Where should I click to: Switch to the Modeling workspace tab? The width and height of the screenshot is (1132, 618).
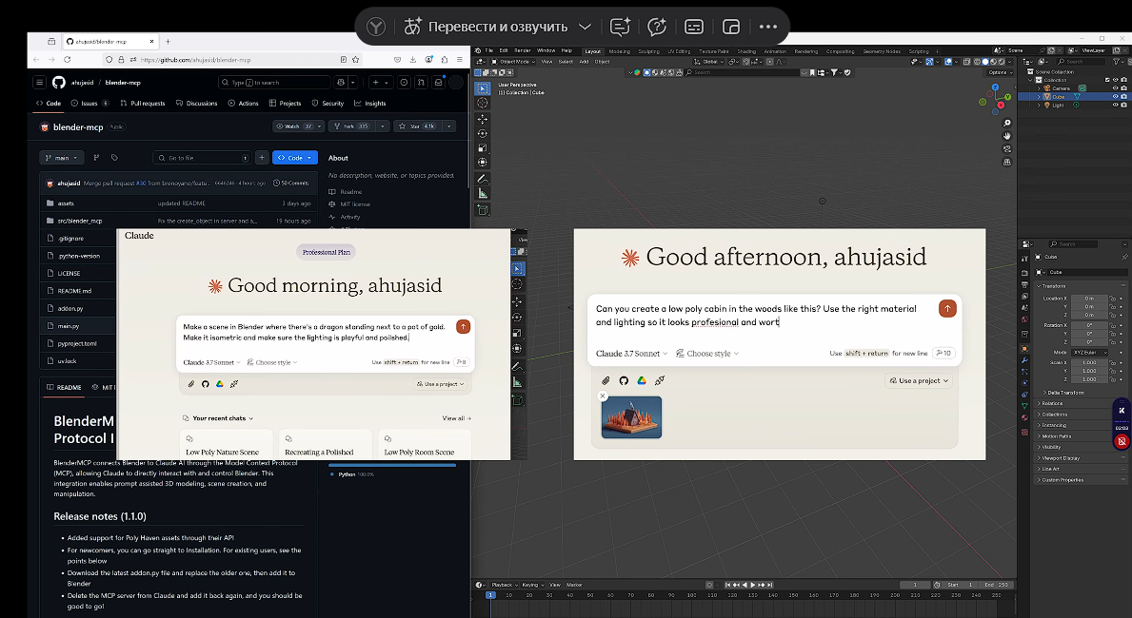point(620,51)
